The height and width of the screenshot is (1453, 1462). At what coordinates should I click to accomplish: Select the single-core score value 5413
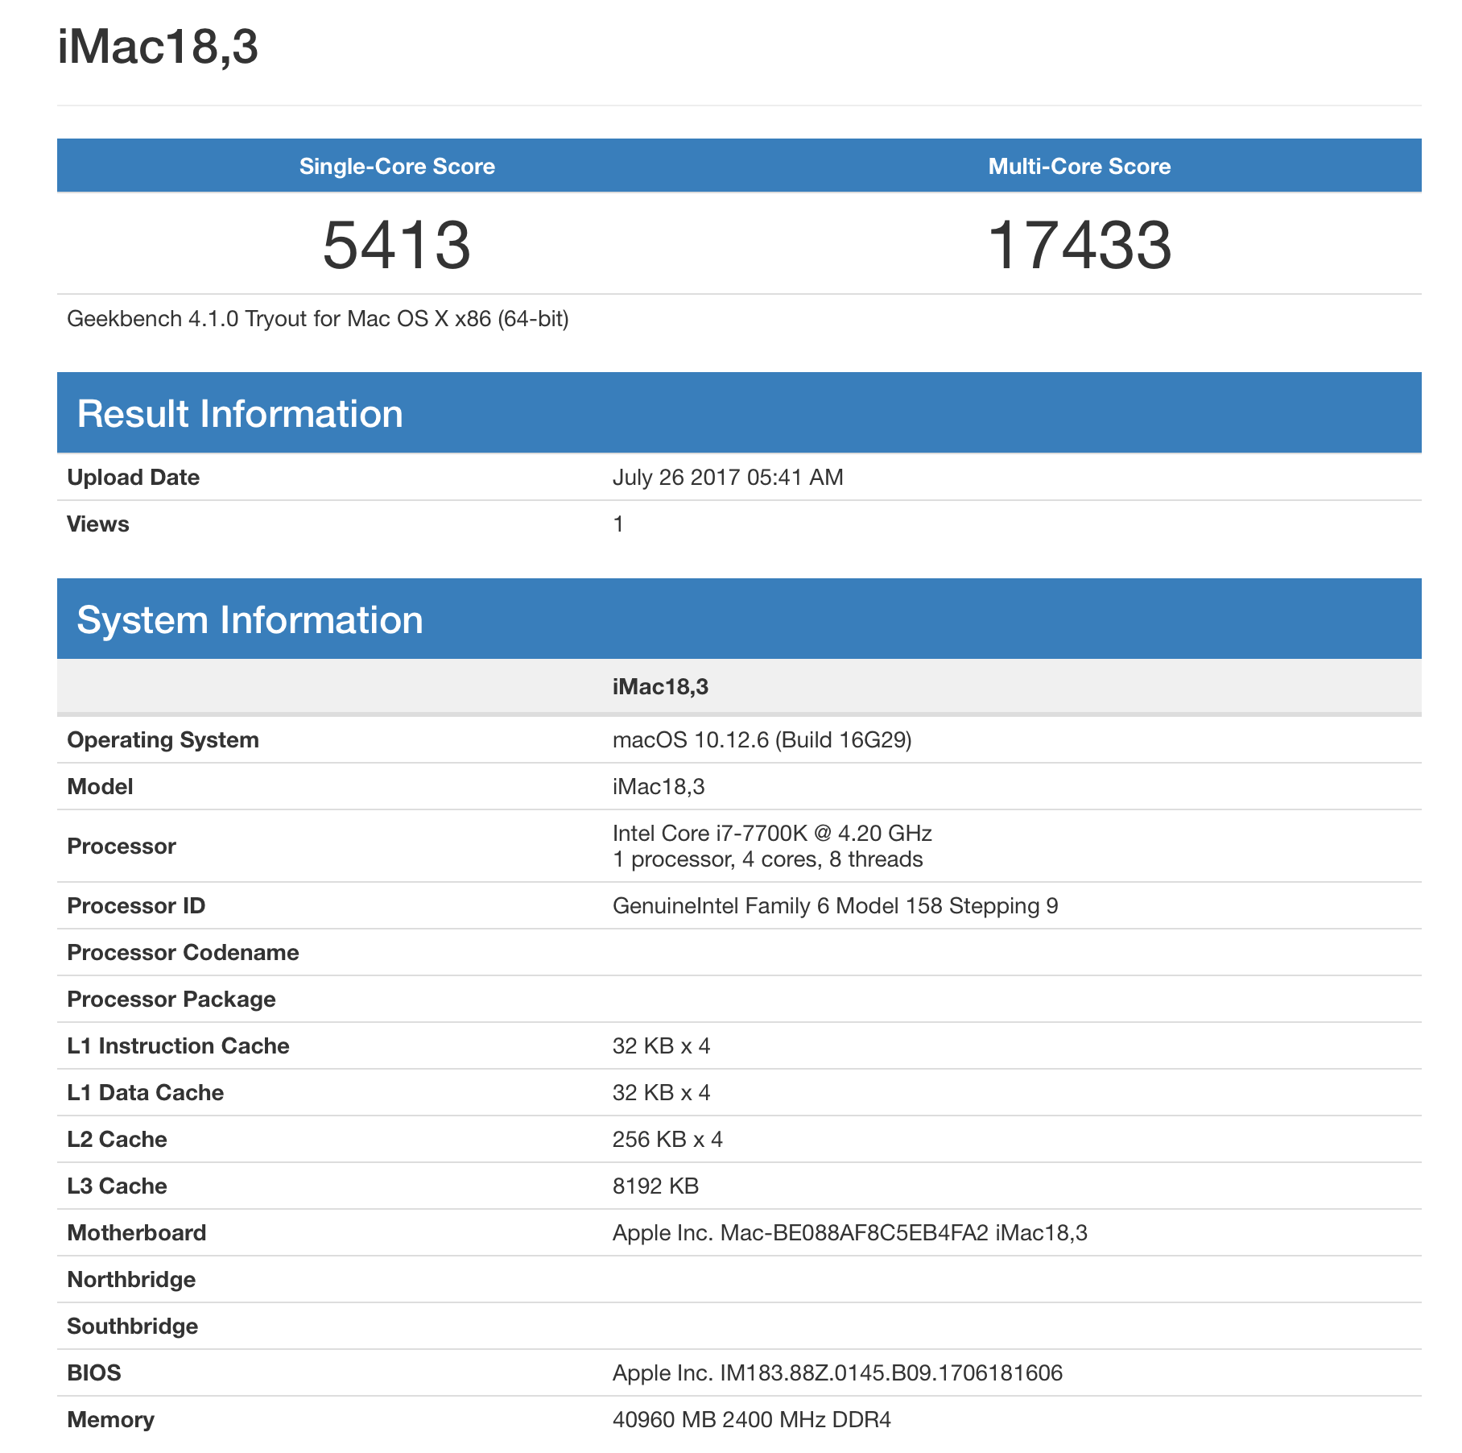pyautogui.click(x=397, y=245)
